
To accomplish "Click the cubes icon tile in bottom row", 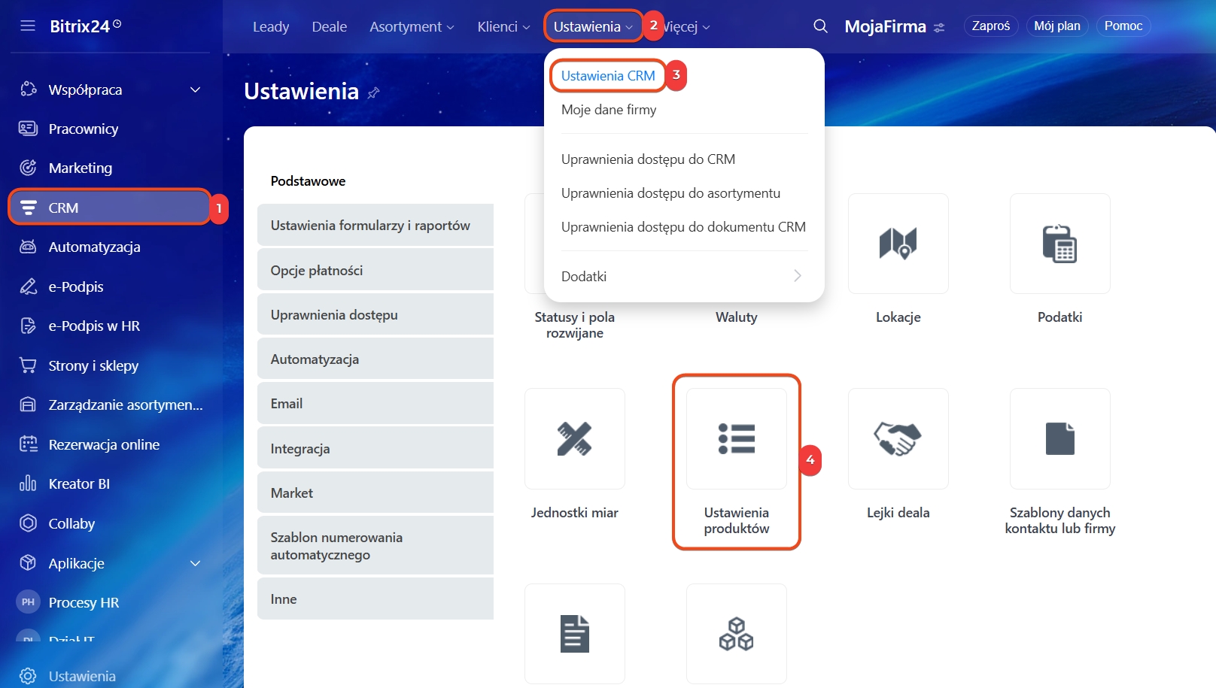I will (x=737, y=634).
